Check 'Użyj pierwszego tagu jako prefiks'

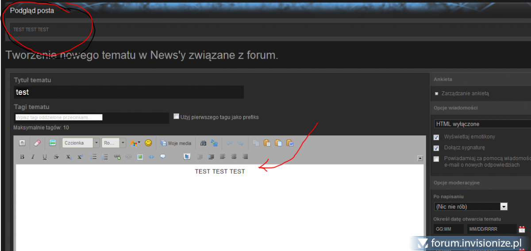point(176,116)
